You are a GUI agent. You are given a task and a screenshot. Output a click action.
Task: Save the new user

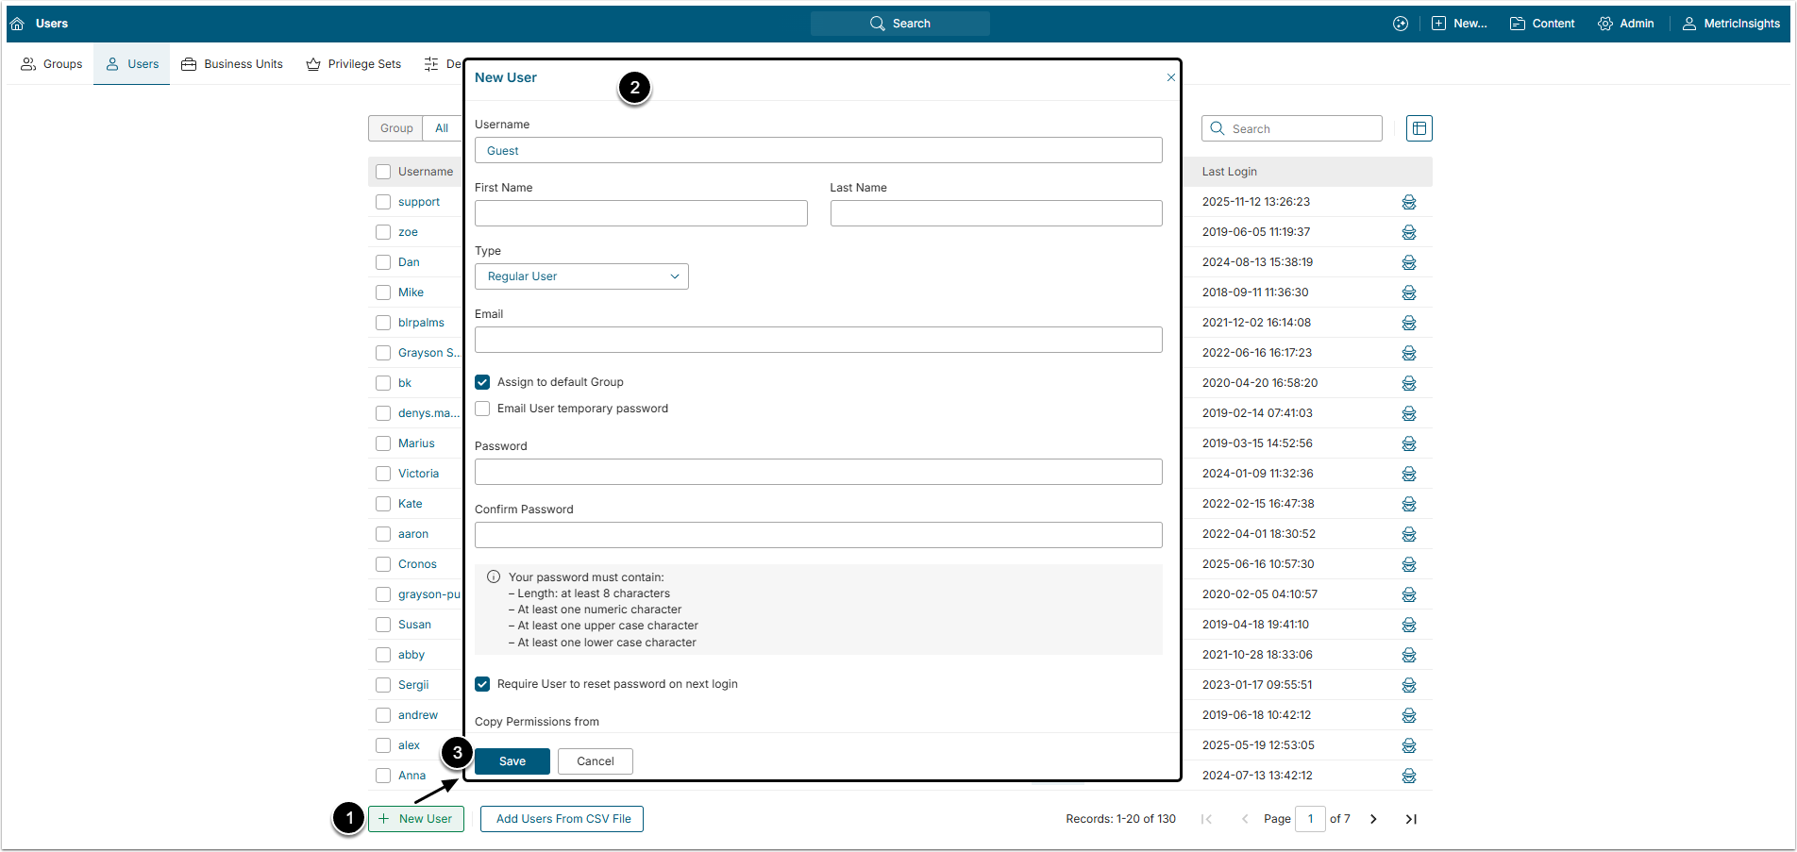click(512, 761)
